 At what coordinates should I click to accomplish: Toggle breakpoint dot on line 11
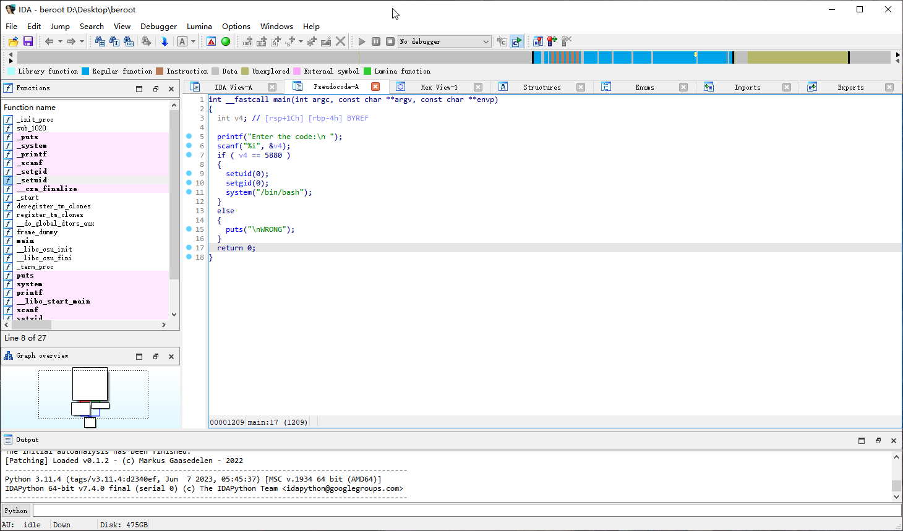click(x=189, y=192)
